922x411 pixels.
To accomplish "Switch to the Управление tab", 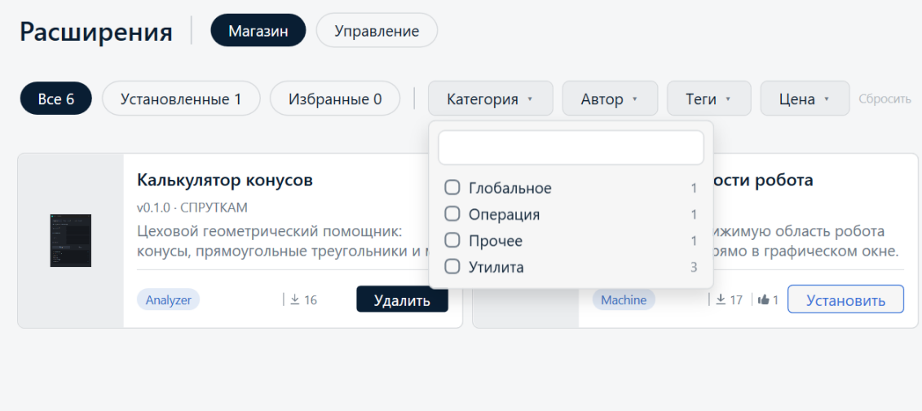I will point(377,31).
